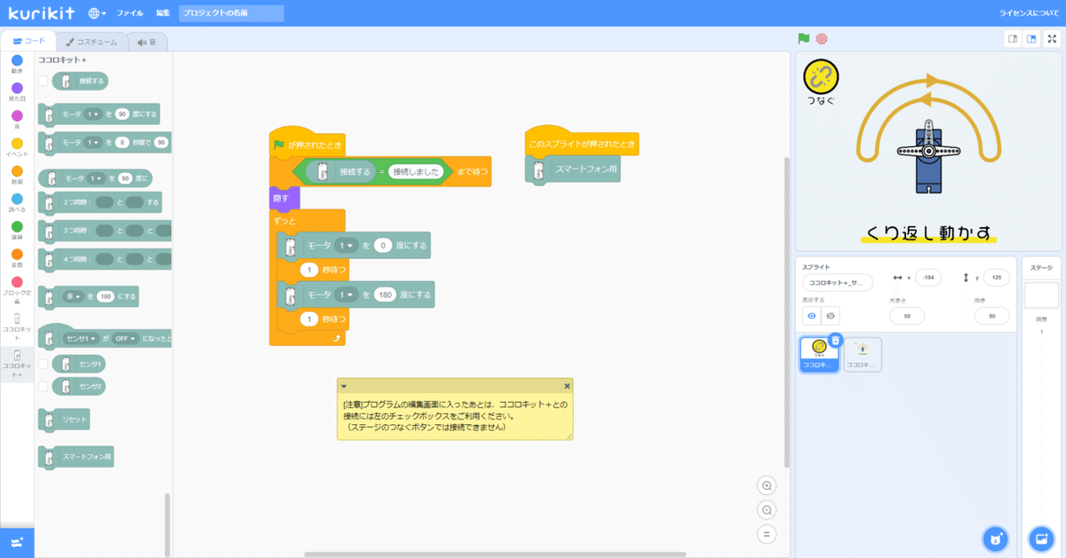
Task: Open the choose backdrop button
Action: (x=1040, y=538)
